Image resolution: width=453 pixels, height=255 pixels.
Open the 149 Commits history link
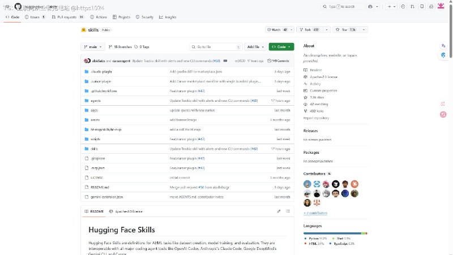coord(278,61)
